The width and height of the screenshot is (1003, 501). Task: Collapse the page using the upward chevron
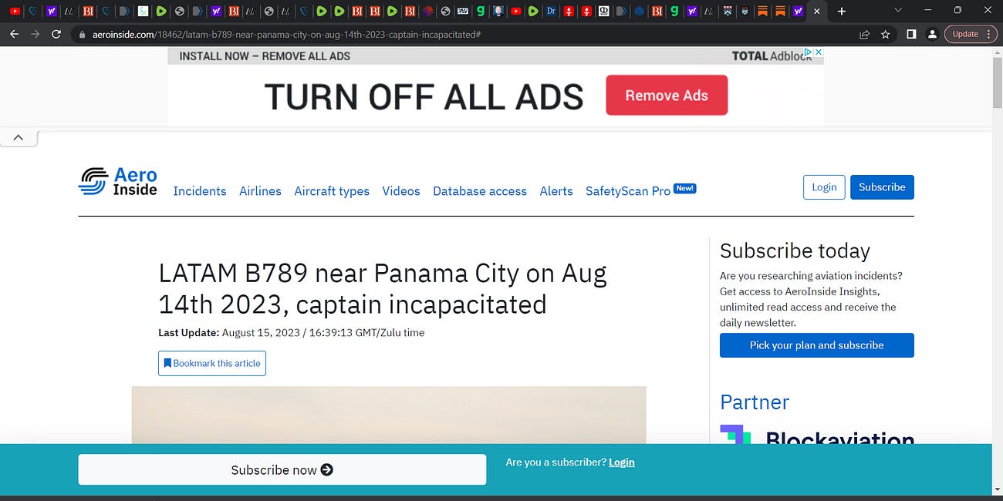[19, 136]
